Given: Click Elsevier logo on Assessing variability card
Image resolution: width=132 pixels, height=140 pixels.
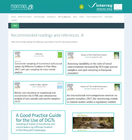Looking at the screenshot, I should pyautogui.click(x=71, y=56).
